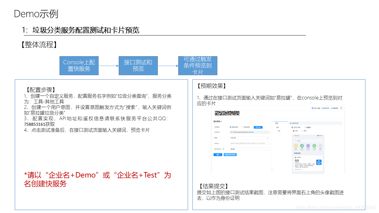The height and width of the screenshot is (213, 379).
Task: Select the 单轮会话 radio button
Action: pyautogui.click(x=231, y=127)
